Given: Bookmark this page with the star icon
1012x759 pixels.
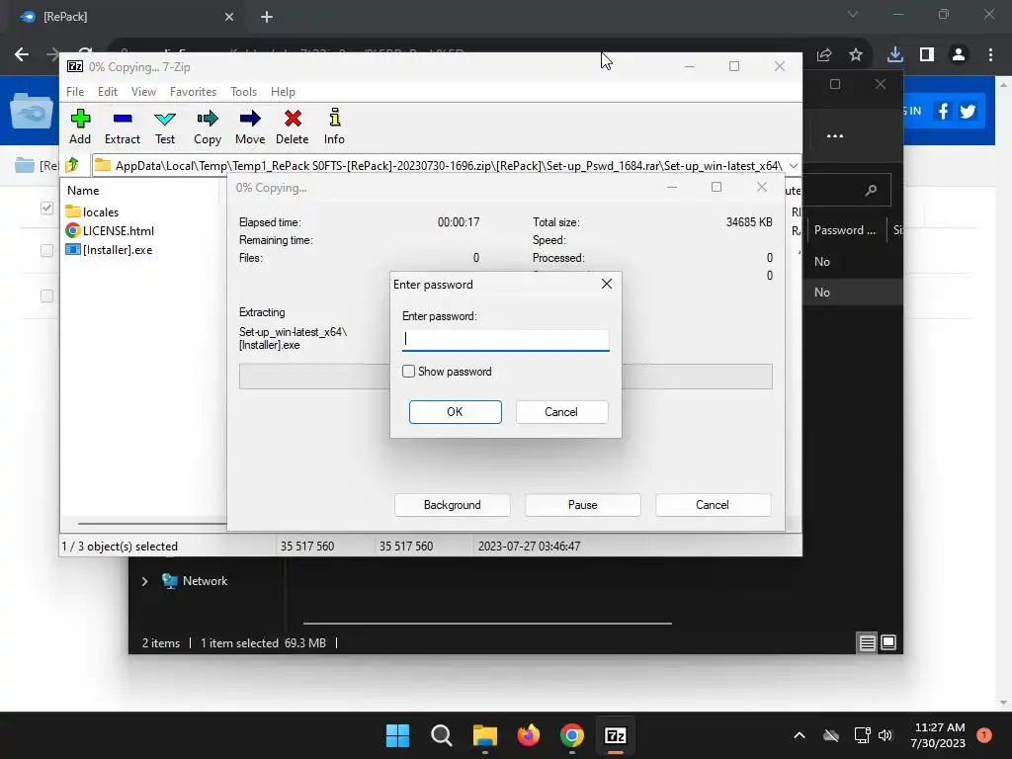Looking at the screenshot, I should [856, 55].
